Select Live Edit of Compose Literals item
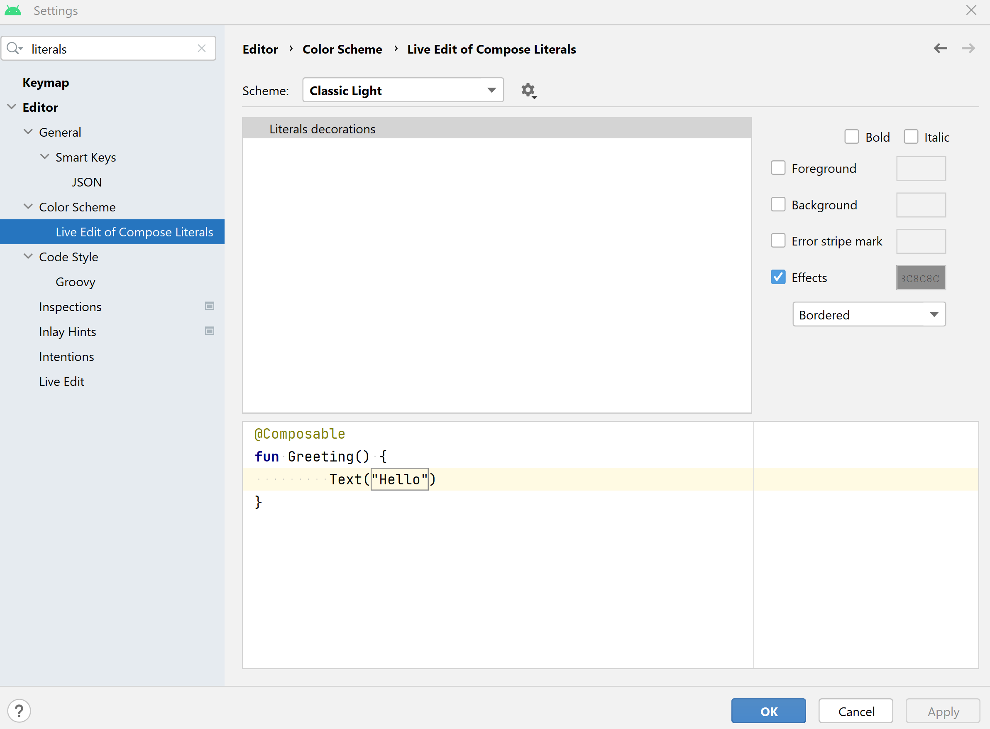Screen dimensions: 990x729 [x=112, y=232]
